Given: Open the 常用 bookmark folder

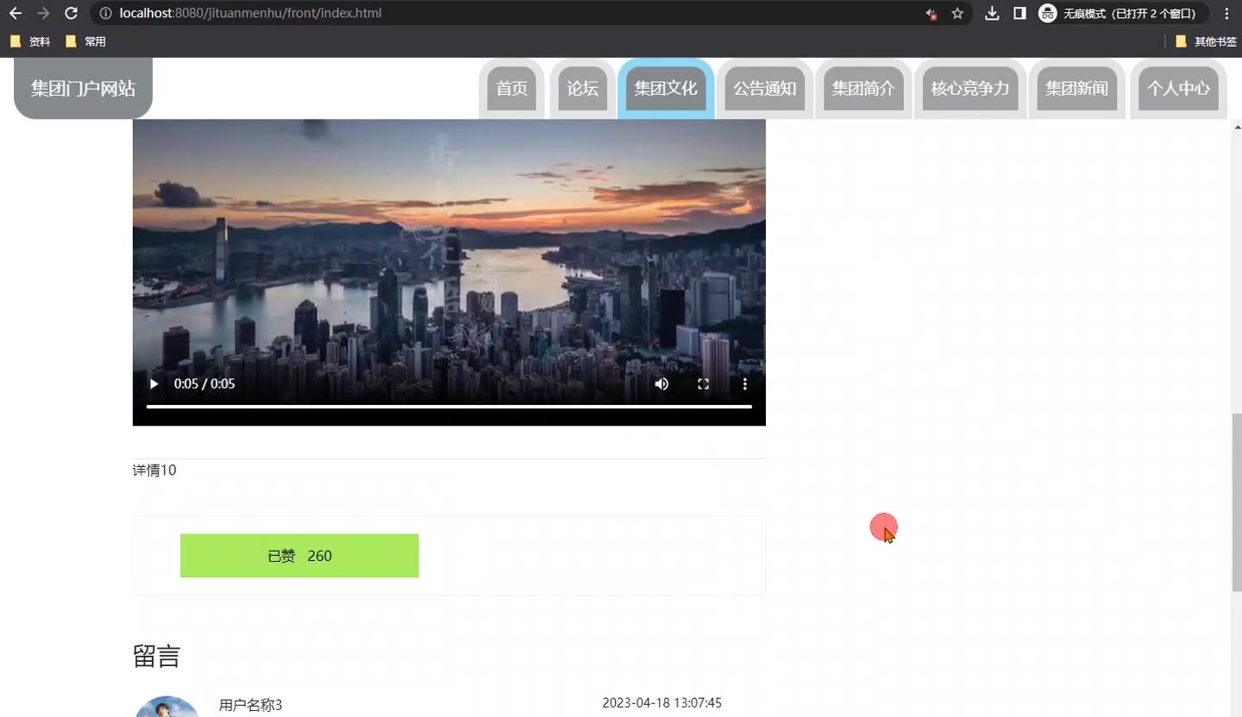Looking at the screenshot, I should (x=85, y=41).
